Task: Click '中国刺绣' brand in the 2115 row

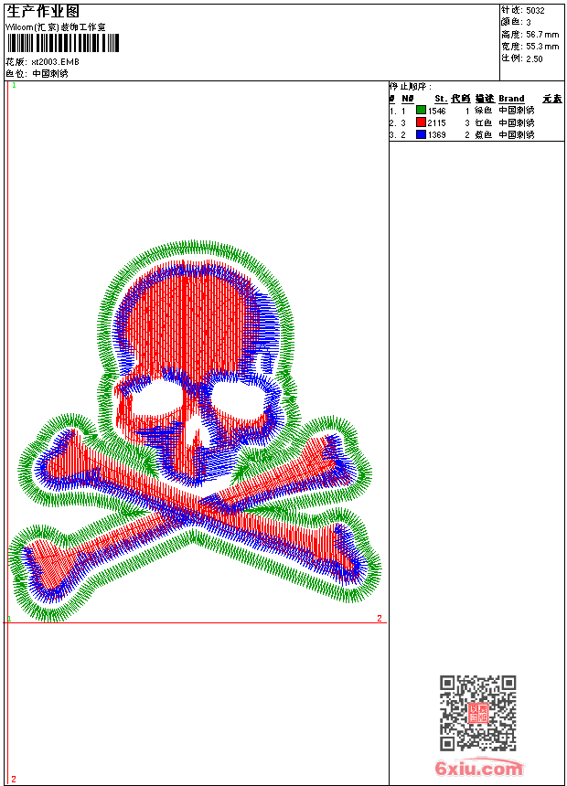Action: pyautogui.click(x=517, y=122)
